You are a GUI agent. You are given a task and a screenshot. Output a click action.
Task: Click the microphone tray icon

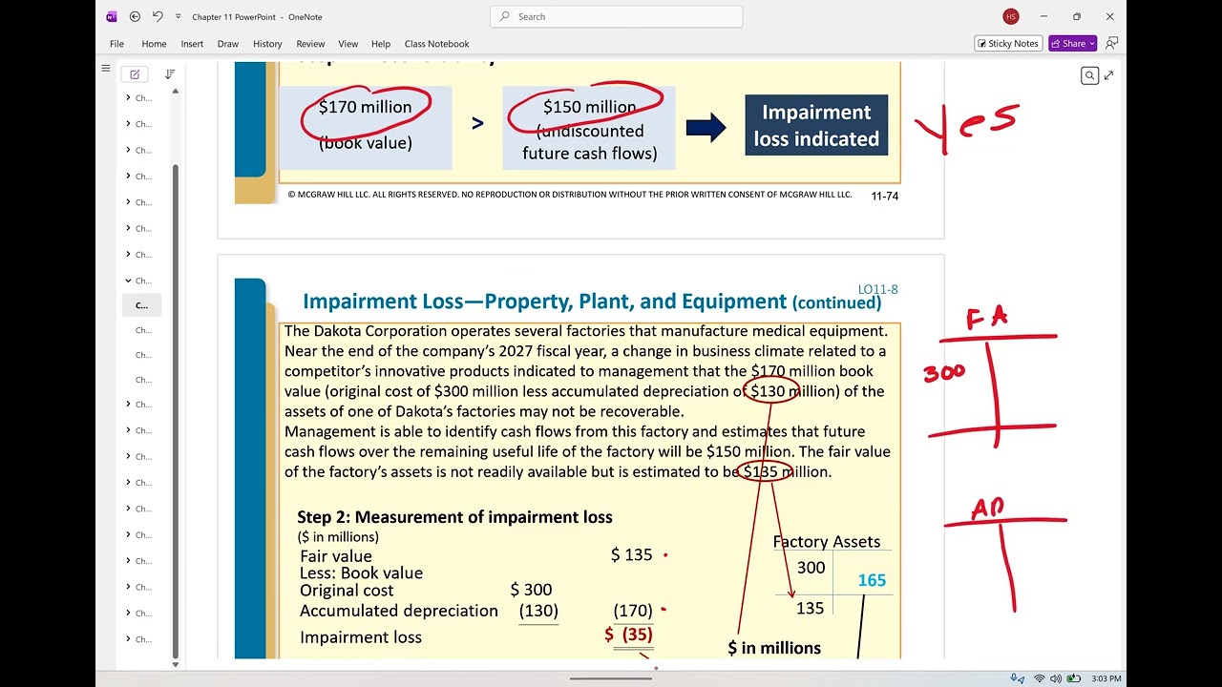[1017, 678]
